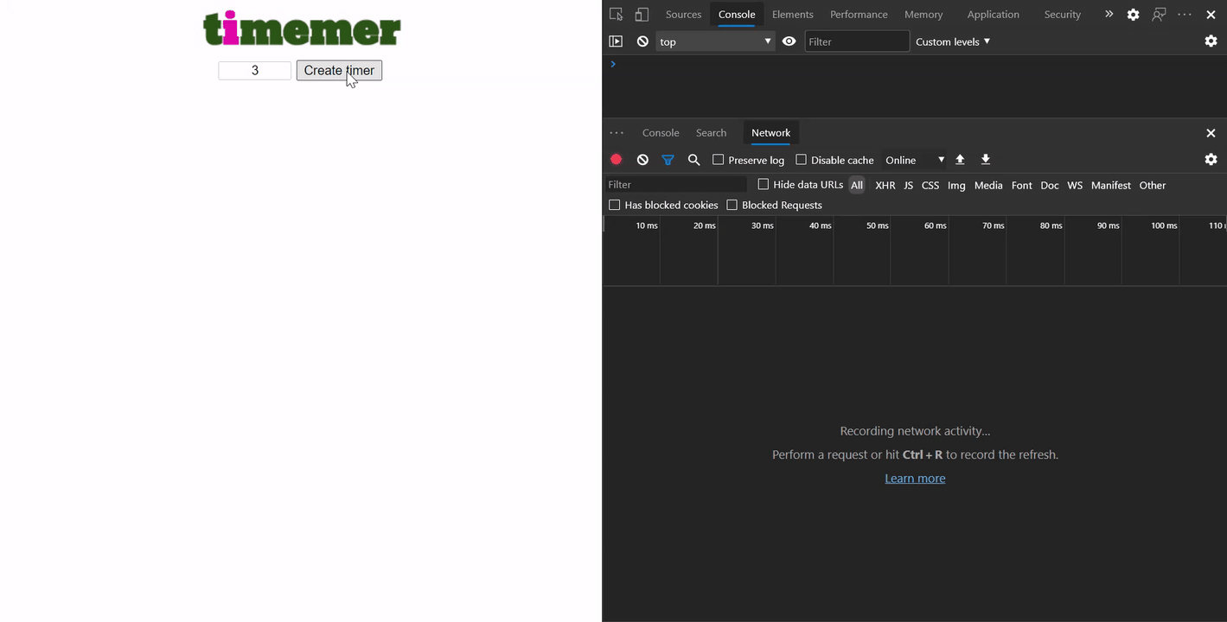The height and width of the screenshot is (622, 1227).
Task: Export HAR file download arrow icon
Action: click(986, 160)
